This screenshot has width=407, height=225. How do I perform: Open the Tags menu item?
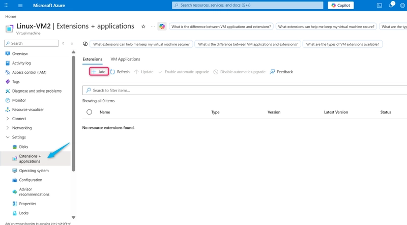coord(16,81)
